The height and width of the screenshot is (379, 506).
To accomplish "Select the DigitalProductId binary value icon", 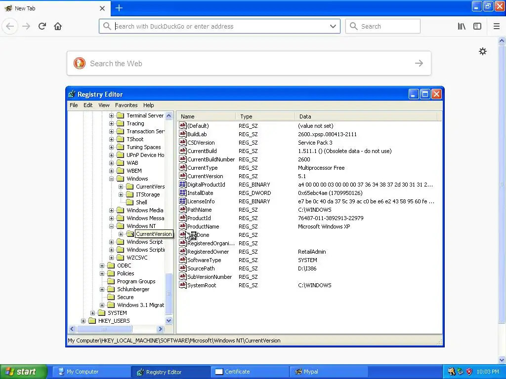I will coord(183,184).
